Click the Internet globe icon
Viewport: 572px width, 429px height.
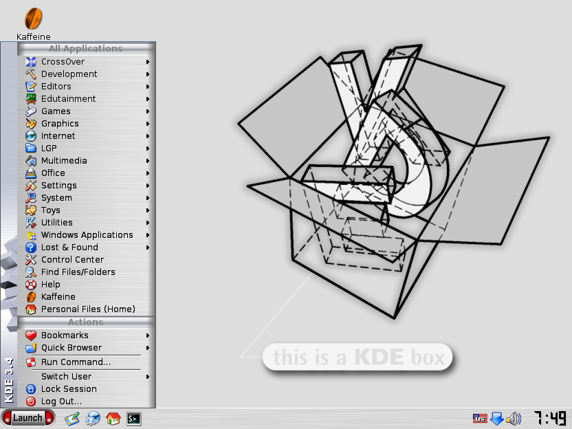pos(31,136)
